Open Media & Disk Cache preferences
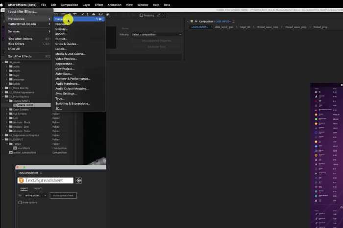Screen dimensions: 343x228 (79, 54)
